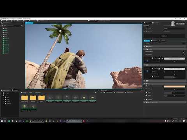Click the wide dark button in the details panel
This screenshot has height=140, width=187.
(x=164, y=36)
